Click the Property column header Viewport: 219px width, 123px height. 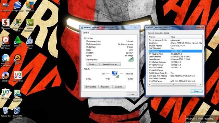pos(159,37)
